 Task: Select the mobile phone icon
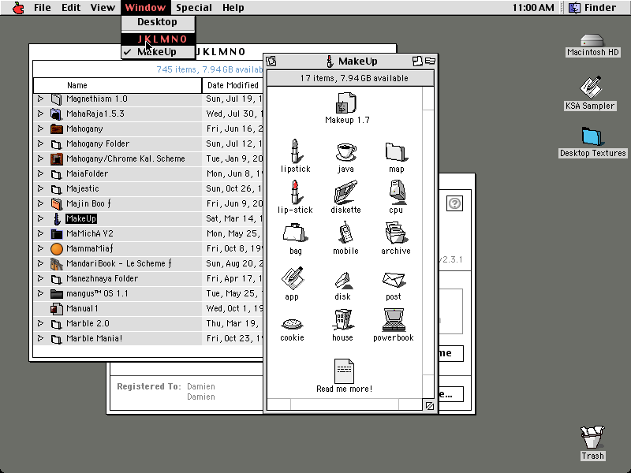345,233
